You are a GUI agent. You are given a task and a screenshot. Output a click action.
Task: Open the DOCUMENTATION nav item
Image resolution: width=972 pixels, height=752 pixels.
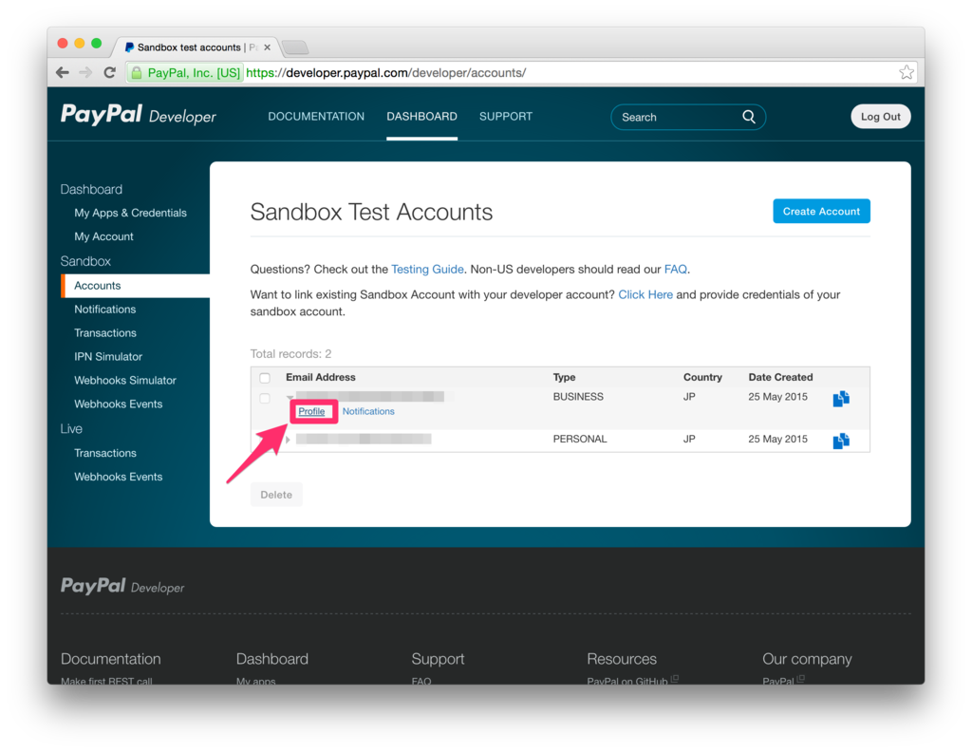click(x=316, y=117)
